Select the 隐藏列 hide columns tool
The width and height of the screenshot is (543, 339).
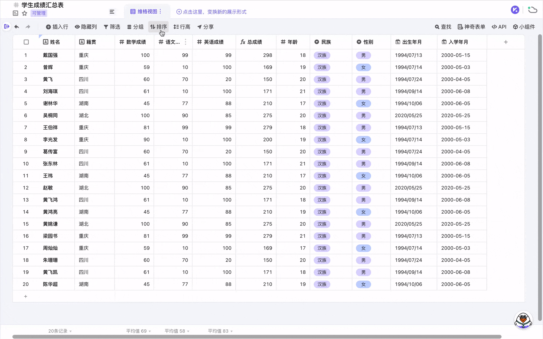tap(86, 27)
